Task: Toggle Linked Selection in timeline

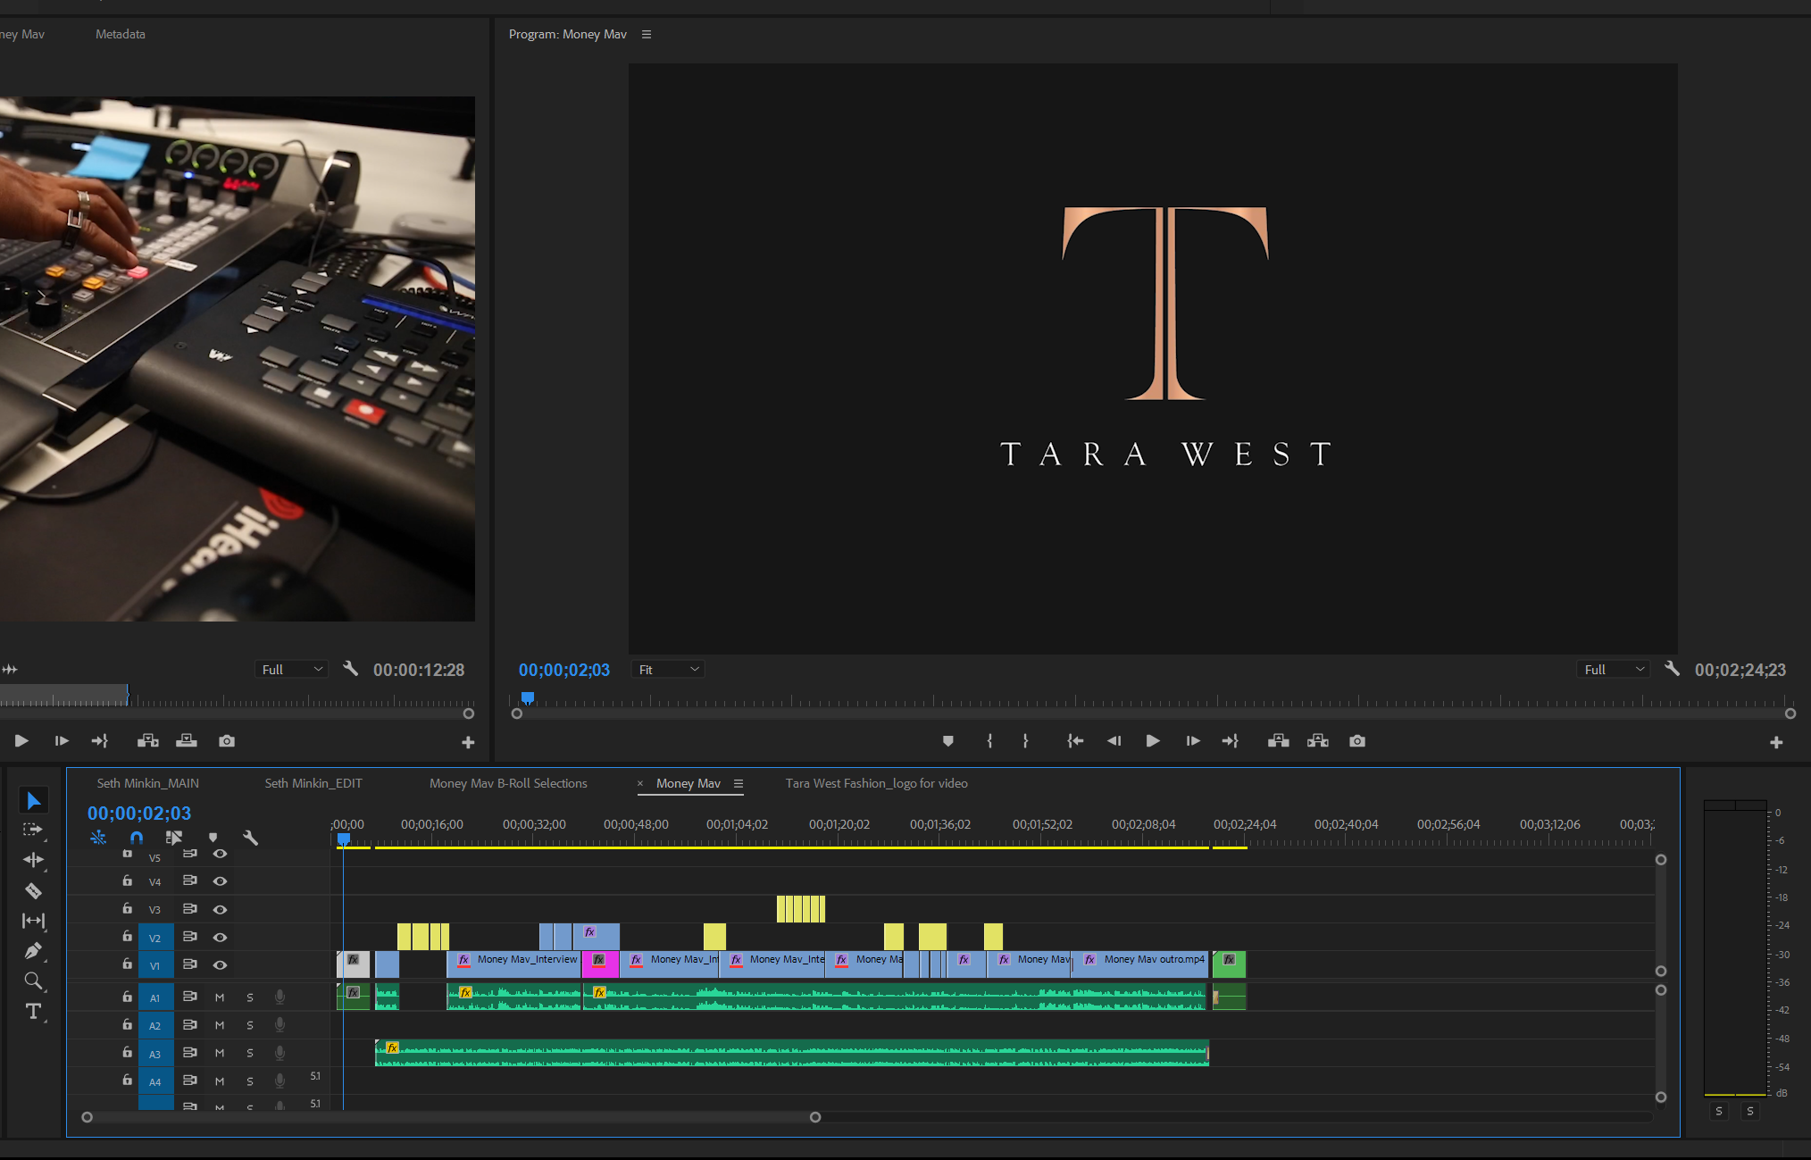Action: pos(174,838)
